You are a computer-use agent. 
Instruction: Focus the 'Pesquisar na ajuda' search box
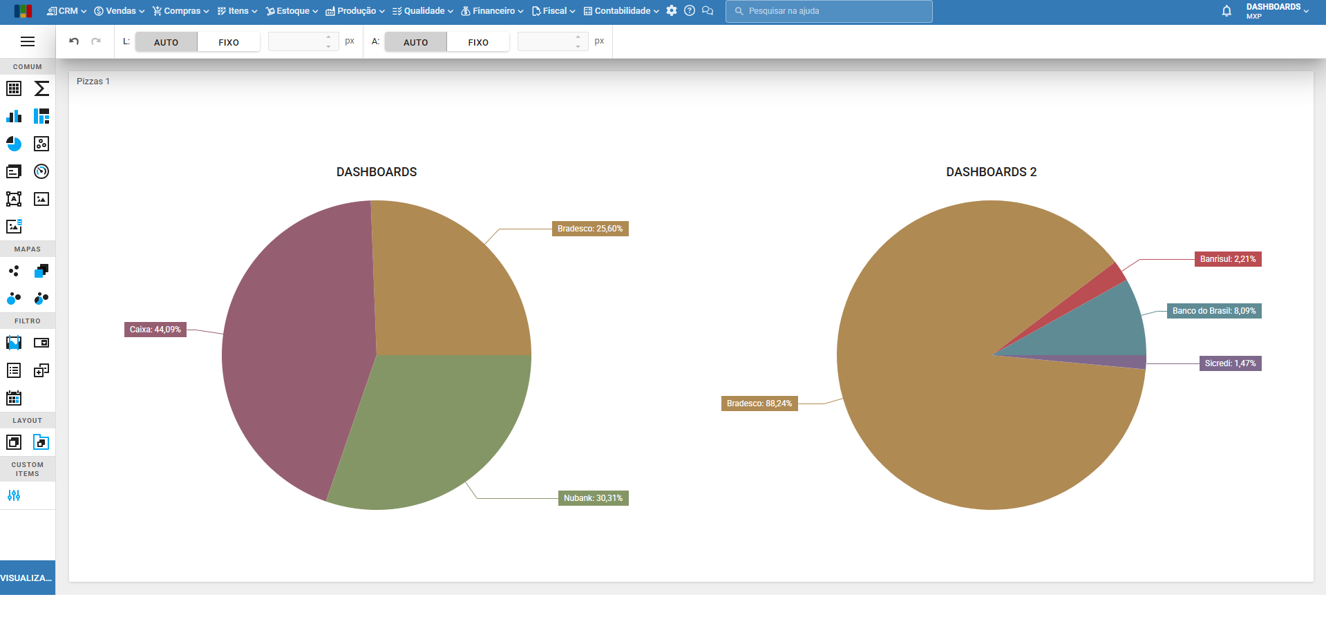pos(829,11)
